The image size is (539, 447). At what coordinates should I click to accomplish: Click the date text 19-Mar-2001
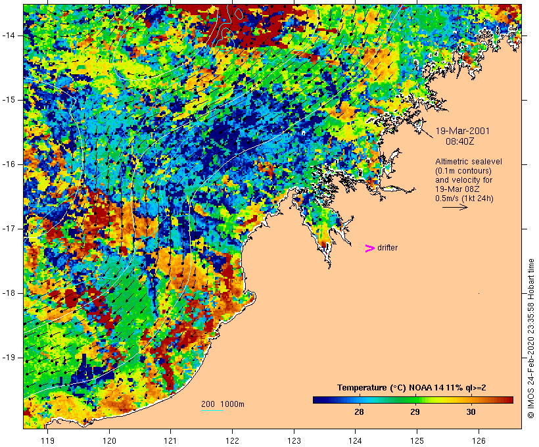tap(462, 131)
